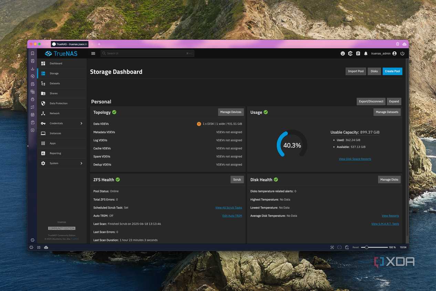This screenshot has width=436, height=291.
Task: Click the TrueCommand status icon
Action: point(350,53)
